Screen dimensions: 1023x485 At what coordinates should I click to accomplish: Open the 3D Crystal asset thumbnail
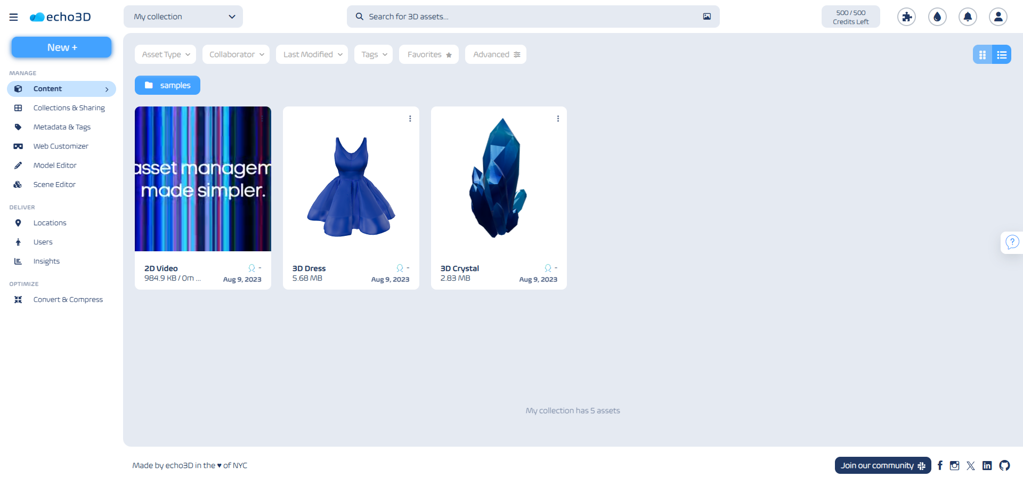(499, 179)
